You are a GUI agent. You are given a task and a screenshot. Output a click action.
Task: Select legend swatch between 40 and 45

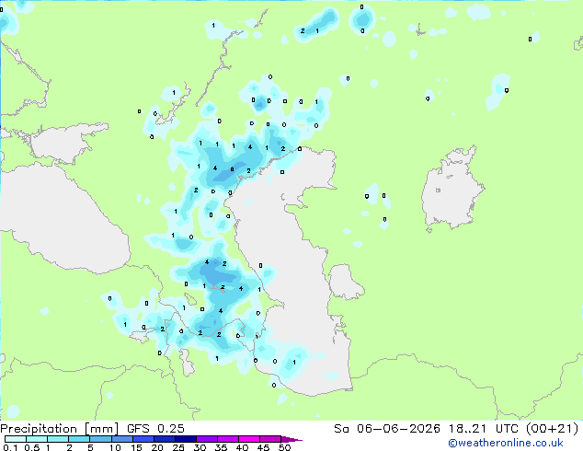point(249,439)
